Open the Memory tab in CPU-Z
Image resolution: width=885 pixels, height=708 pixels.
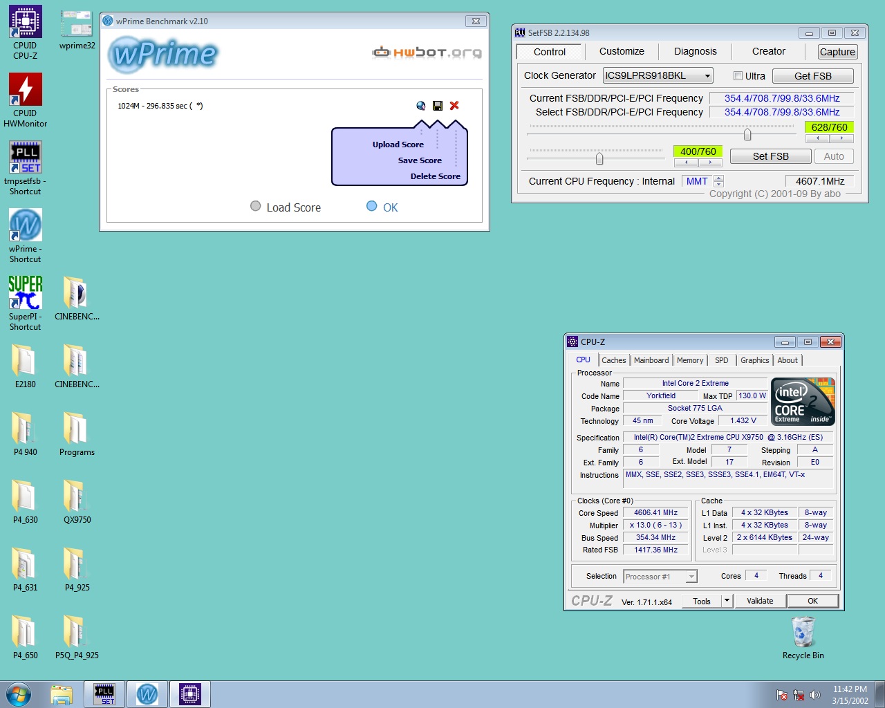(x=690, y=360)
